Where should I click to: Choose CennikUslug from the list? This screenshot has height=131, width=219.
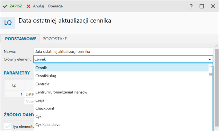pos(46,76)
